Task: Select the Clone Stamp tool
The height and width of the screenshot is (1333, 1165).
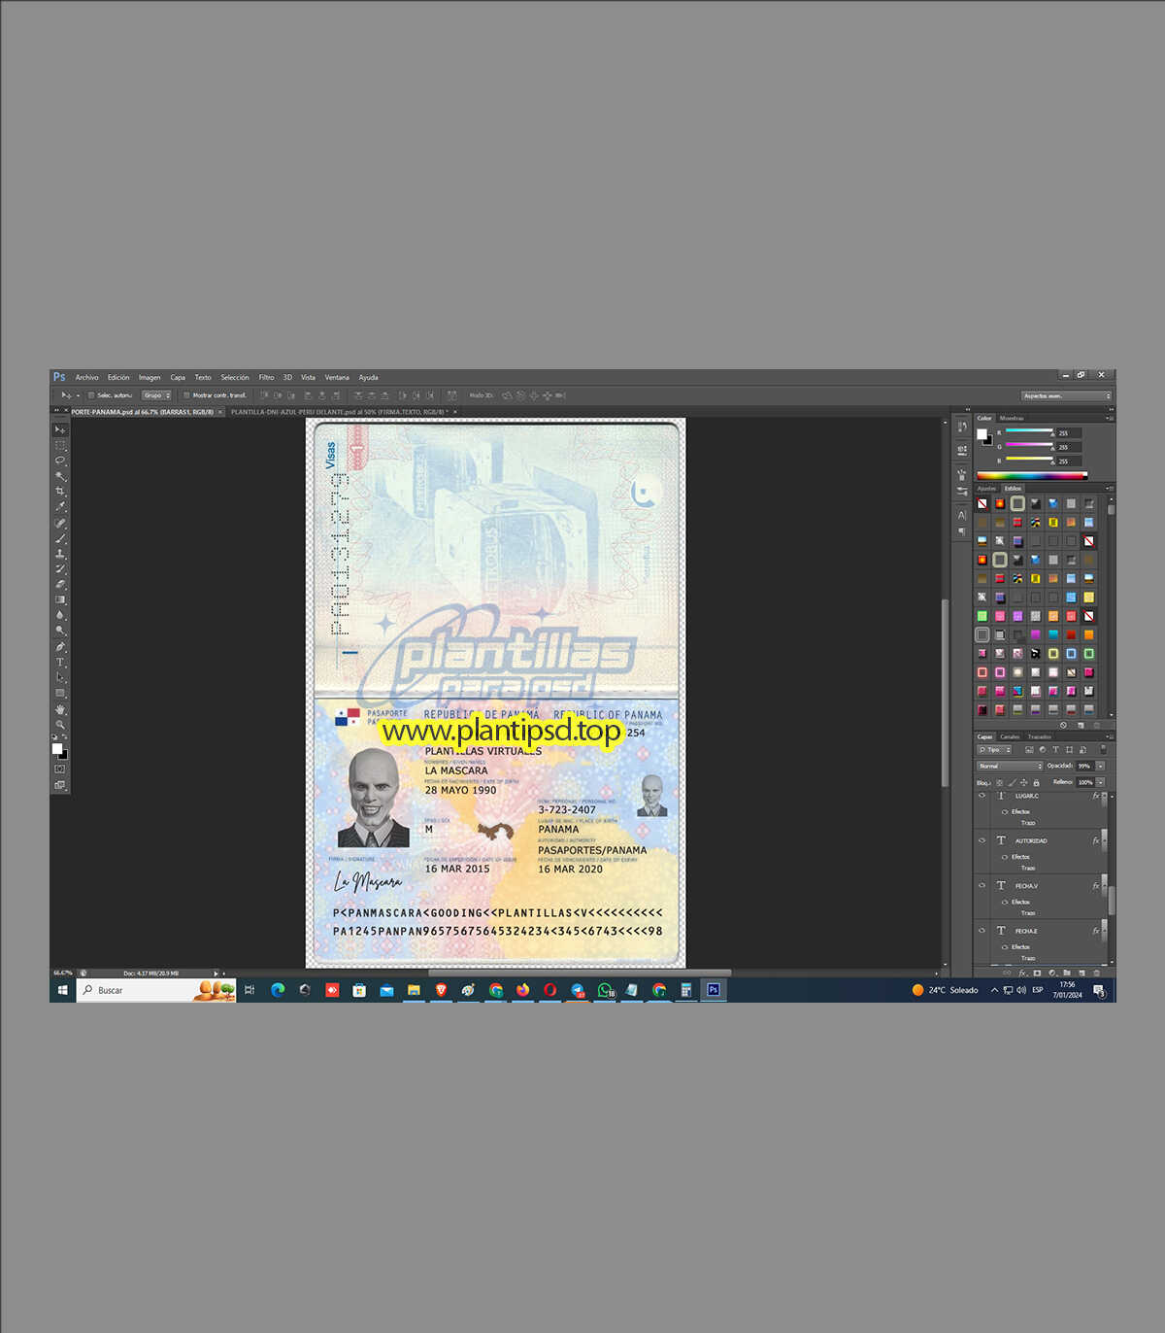Action: coord(60,554)
